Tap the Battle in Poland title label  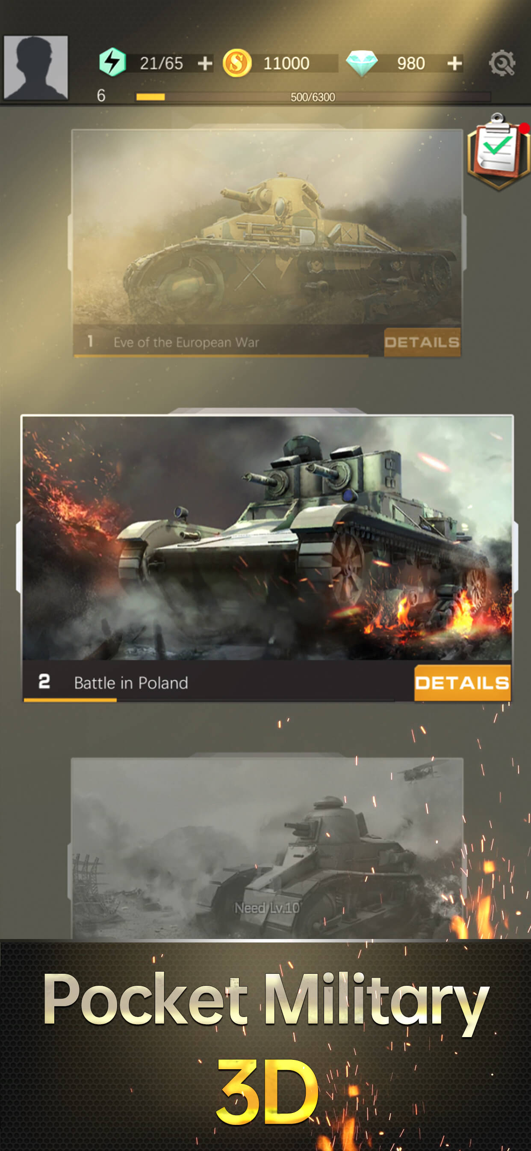tap(131, 683)
